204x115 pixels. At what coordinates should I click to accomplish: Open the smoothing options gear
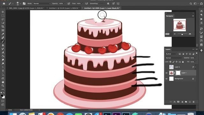pyautogui.click(x=108, y=4)
